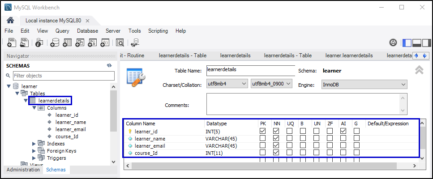This screenshot has height=179, width=433.
Task: Expand the Foreign Keys tree node
Action: pos(34,151)
